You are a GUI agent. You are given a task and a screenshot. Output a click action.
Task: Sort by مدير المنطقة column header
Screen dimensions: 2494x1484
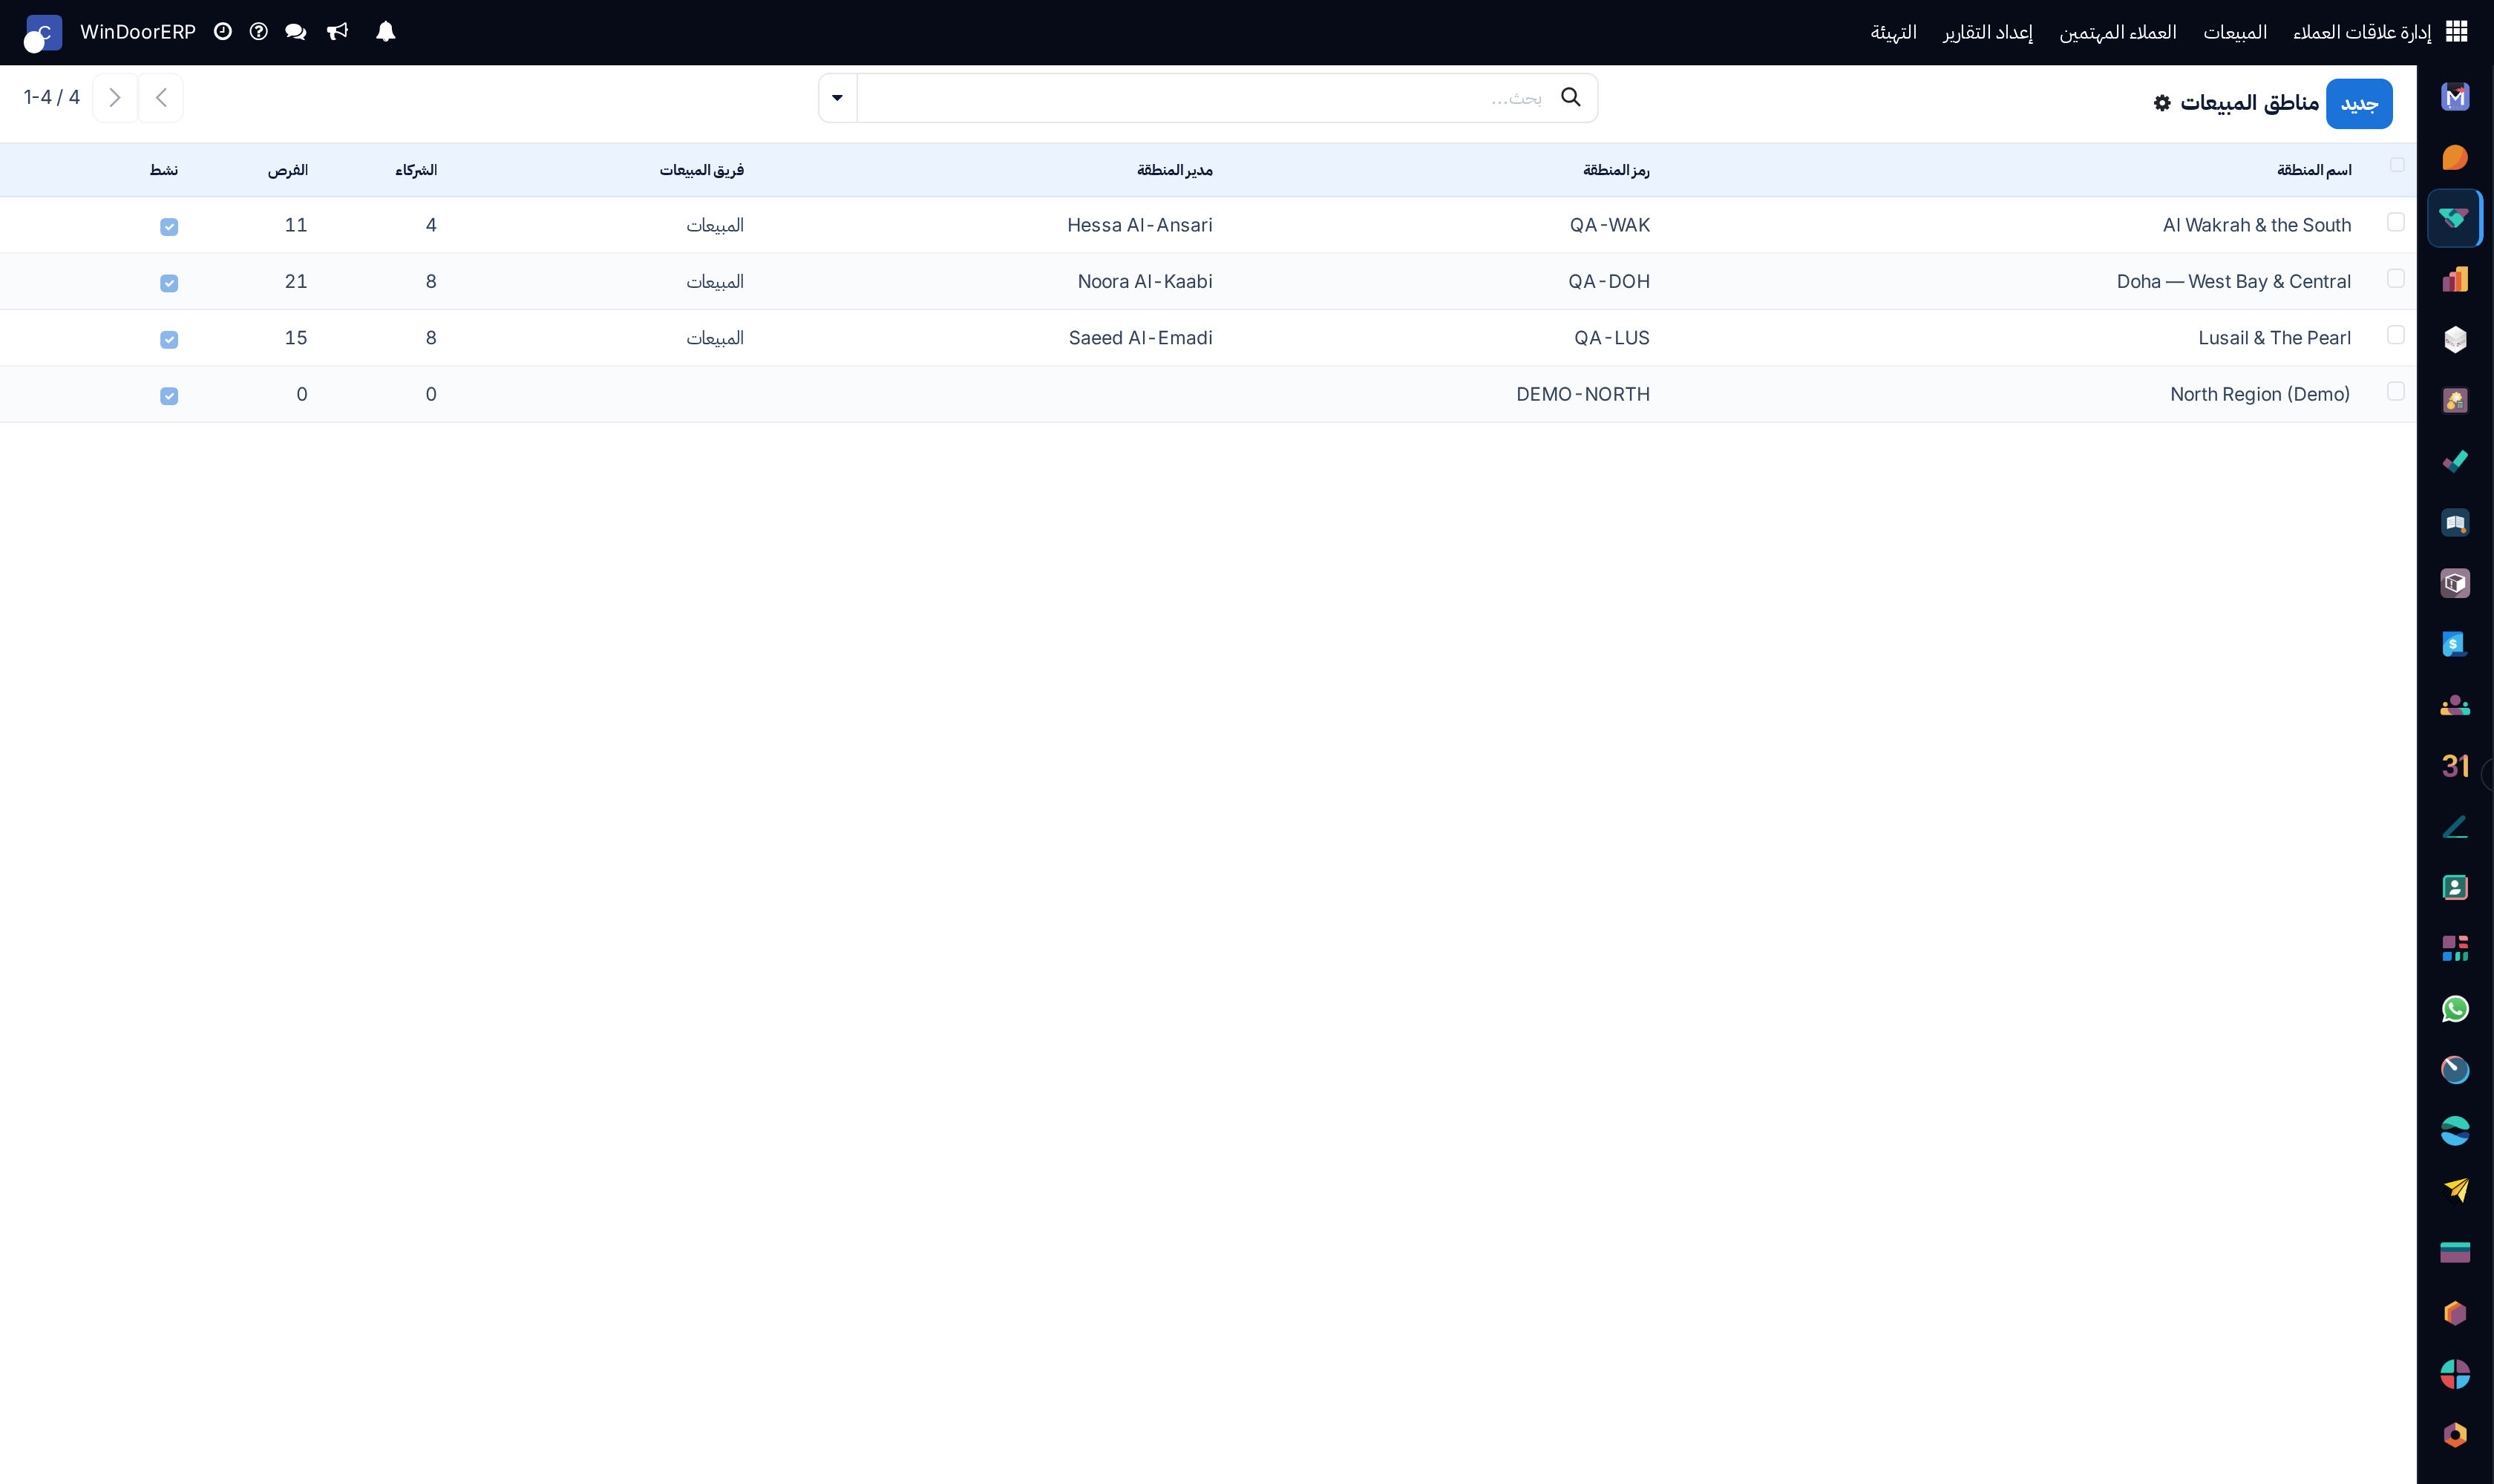1174,170
